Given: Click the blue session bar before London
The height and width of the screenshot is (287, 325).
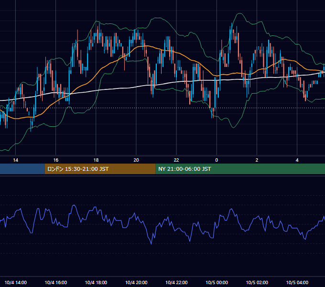Looking at the screenshot, I should tap(22, 169).
